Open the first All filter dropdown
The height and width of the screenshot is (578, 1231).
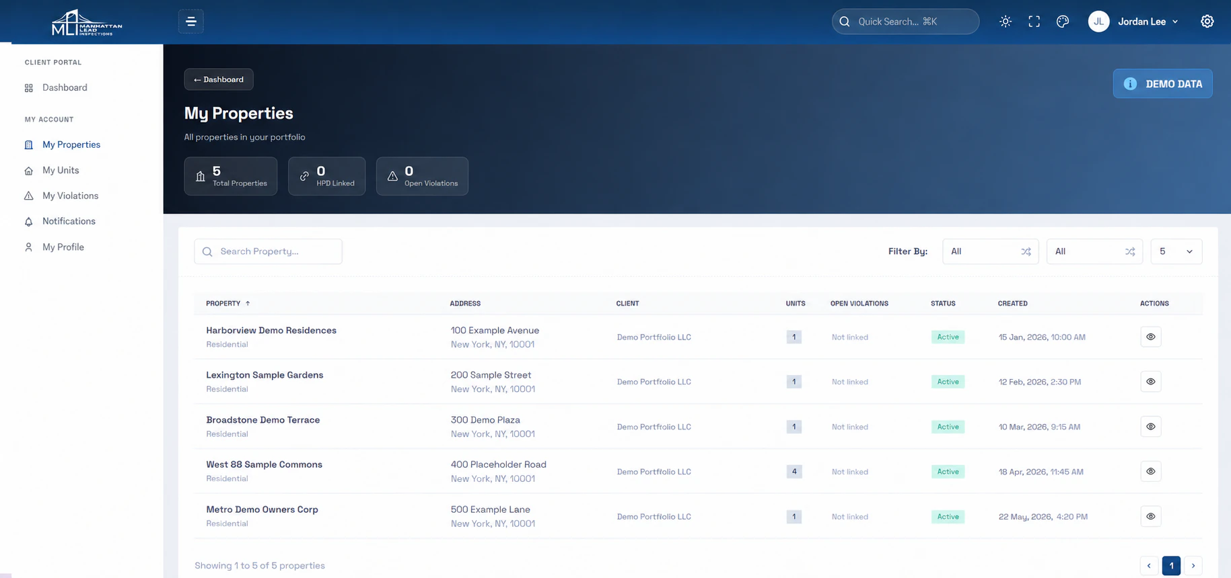(990, 251)
